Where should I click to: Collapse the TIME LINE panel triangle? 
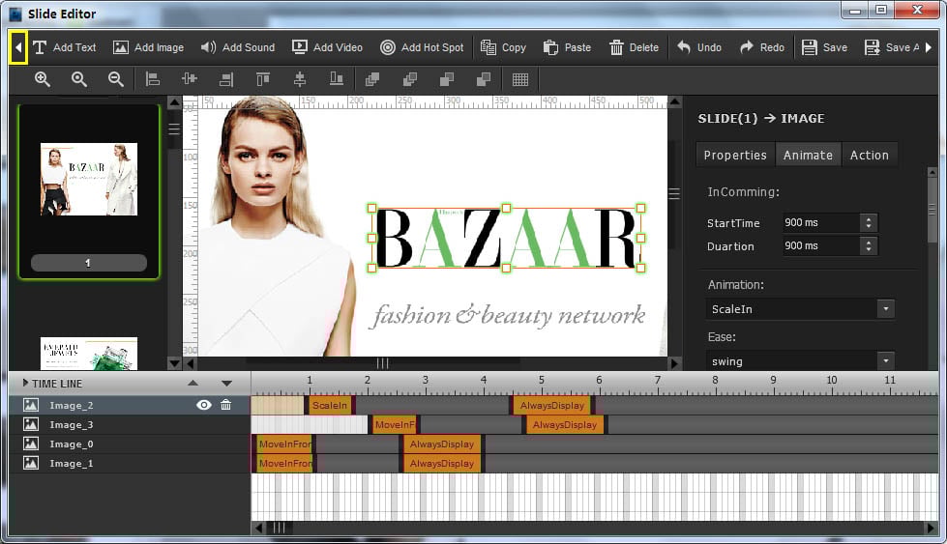coord(25,383)
